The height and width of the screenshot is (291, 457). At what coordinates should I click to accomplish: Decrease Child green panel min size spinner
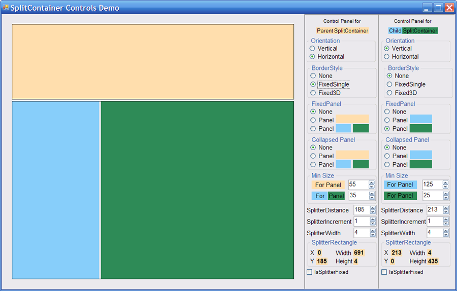pyautogui.click(x=445, y=198)
